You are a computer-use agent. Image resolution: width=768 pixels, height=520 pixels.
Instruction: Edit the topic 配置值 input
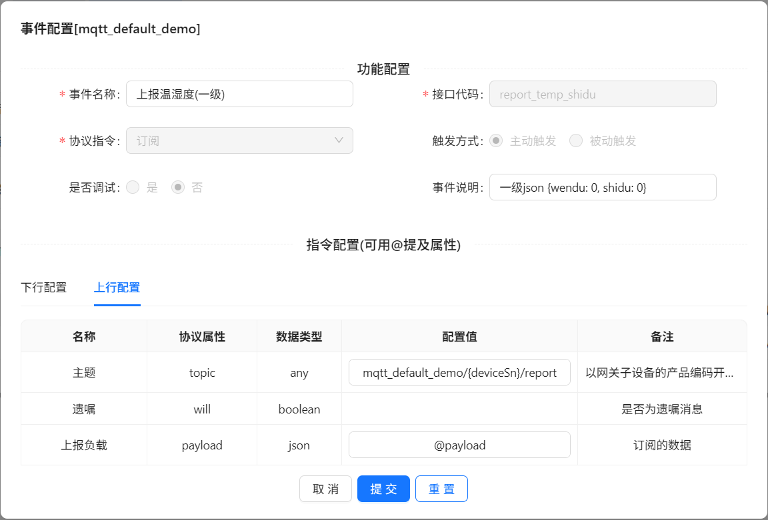pyautogui.click(x=459, y=373)
